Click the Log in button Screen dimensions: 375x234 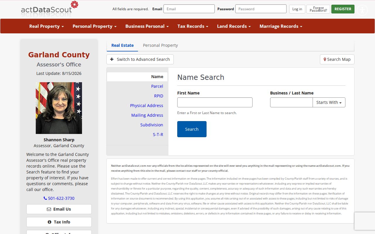pos(297,9)
